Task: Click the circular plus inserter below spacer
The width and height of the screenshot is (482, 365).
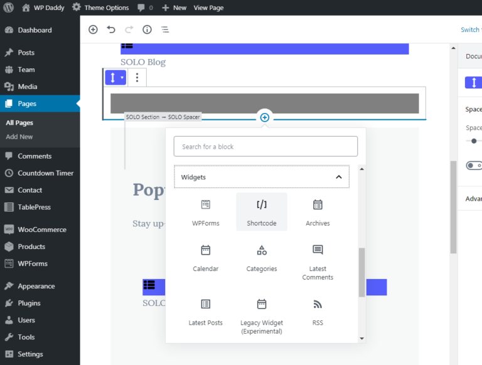Action: coord(265,118)
